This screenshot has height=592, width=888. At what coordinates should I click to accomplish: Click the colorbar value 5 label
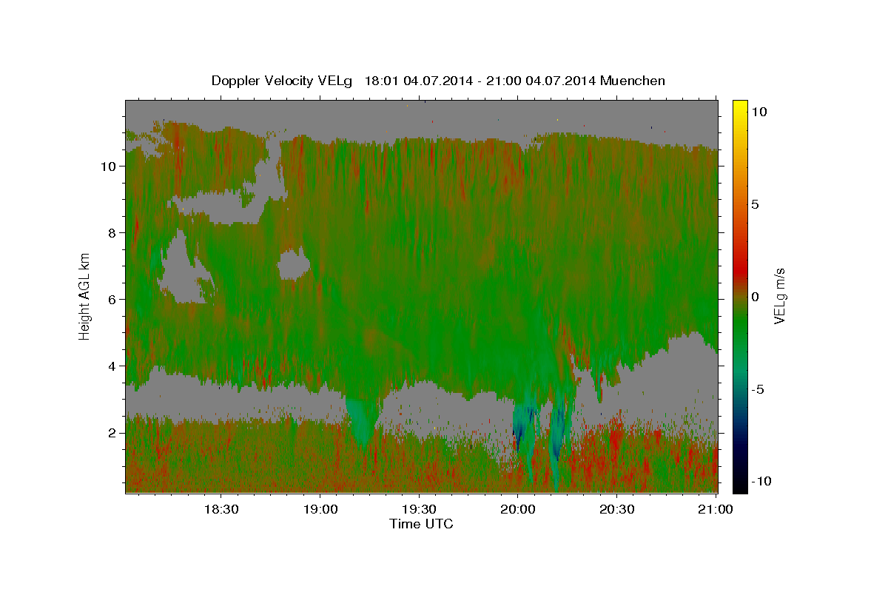[756, 204]
